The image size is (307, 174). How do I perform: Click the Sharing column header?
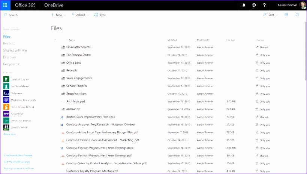coord(260,40)
